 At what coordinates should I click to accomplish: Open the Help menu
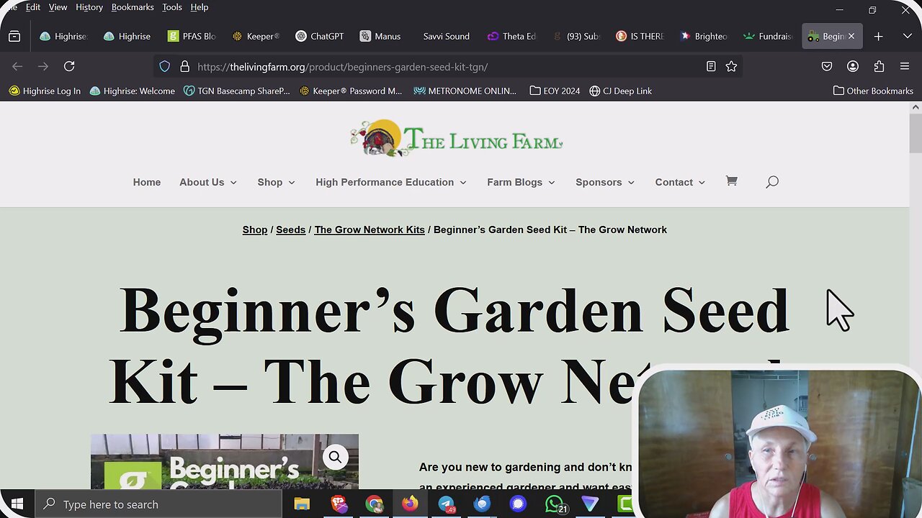200,7
